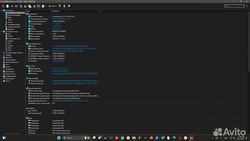Launch the flame stability test icon

[25, 6]
